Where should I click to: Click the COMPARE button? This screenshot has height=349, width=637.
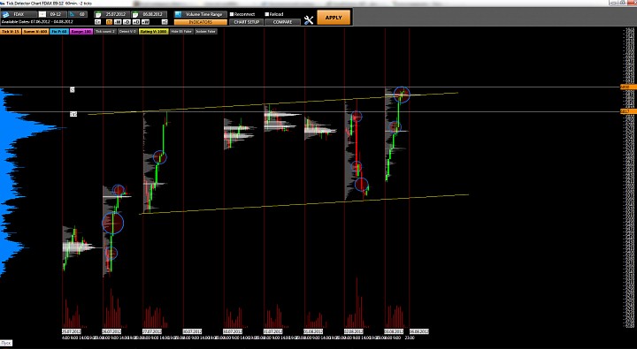click(283, 22)
